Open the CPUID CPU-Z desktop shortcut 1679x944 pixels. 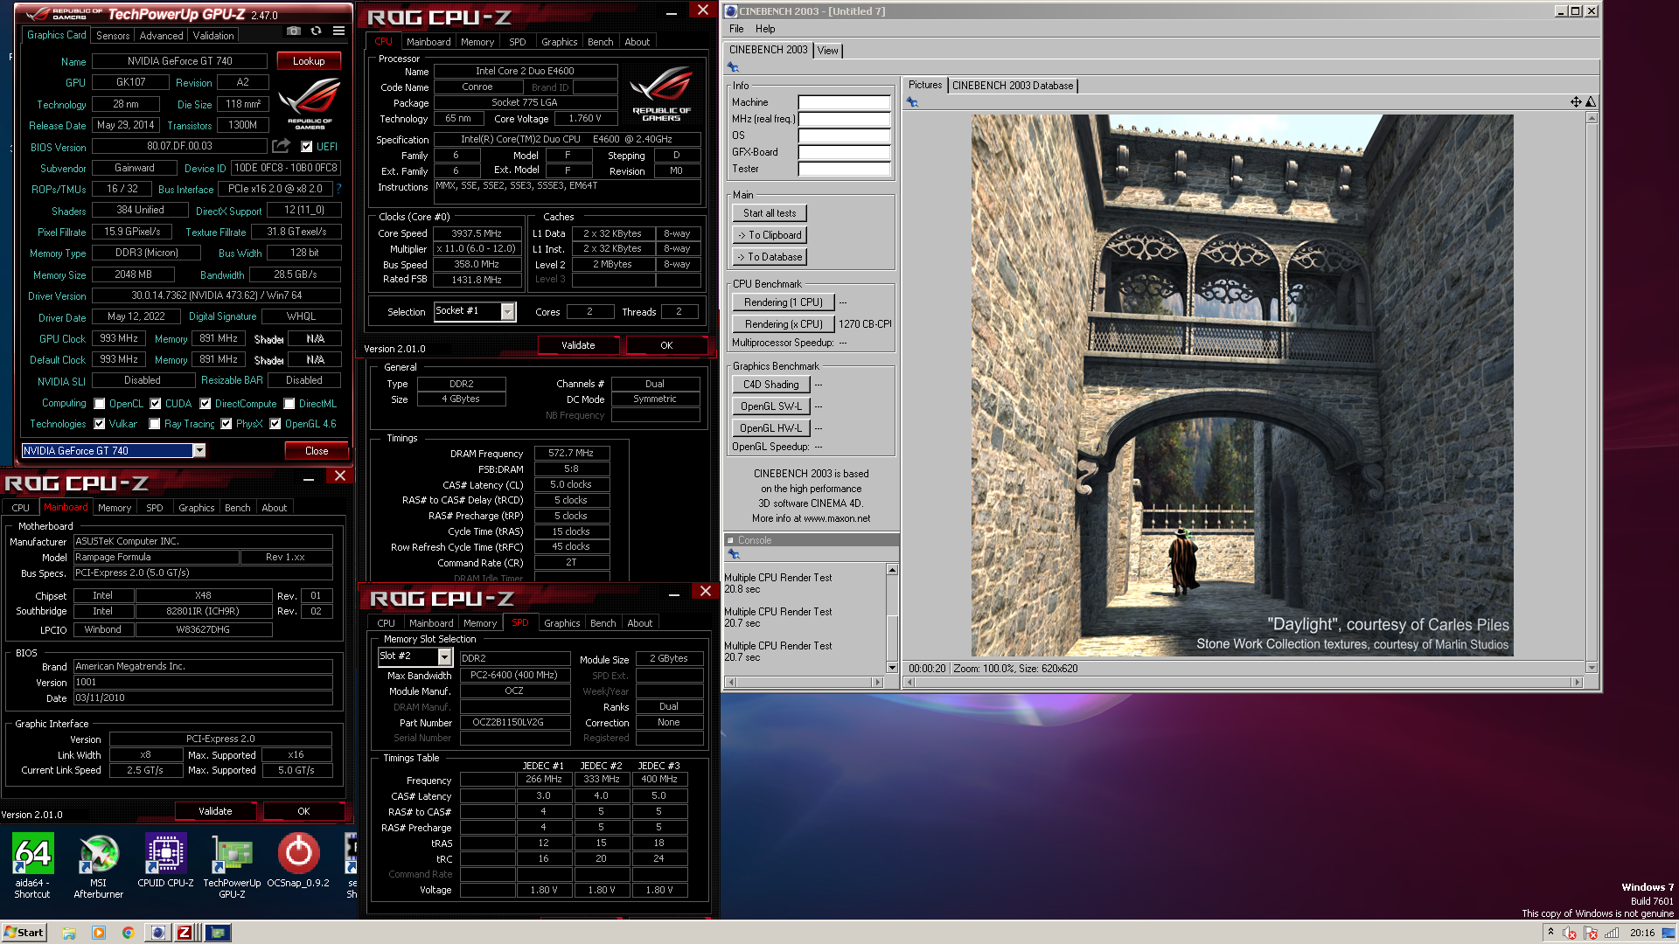[165, 861]
